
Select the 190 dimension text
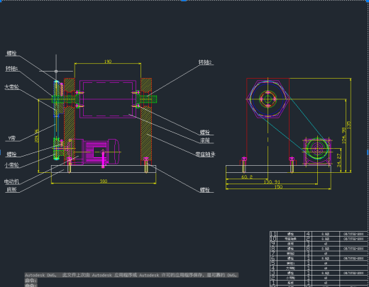coord(108,62)
